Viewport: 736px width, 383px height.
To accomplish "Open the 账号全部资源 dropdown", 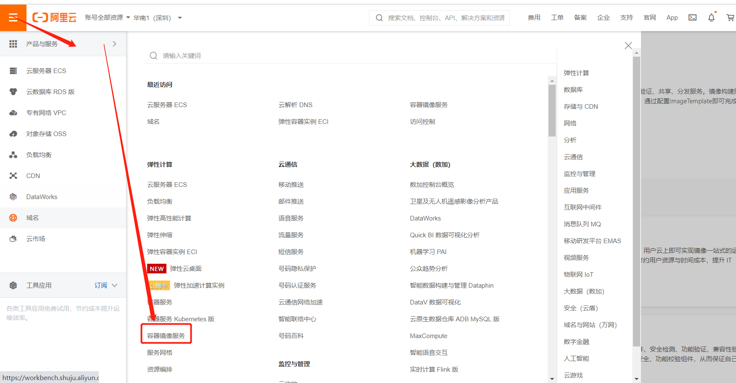I will tap(107, 18).
